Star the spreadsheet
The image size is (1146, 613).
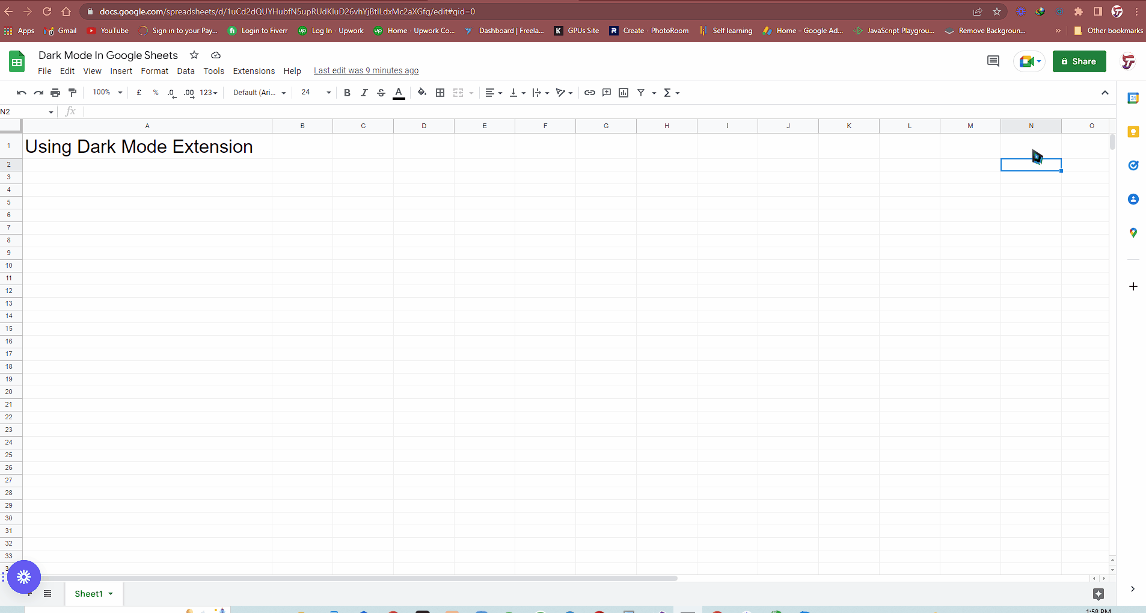coord(194,55)
